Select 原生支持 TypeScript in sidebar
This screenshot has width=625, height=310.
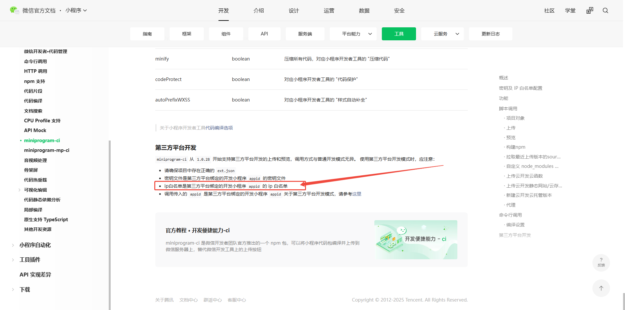click(x=46, y=220)
